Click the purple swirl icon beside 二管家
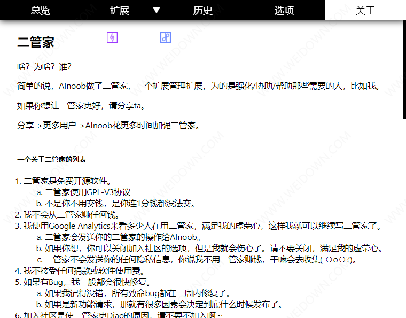406x318 pixels. click(112, 37)
